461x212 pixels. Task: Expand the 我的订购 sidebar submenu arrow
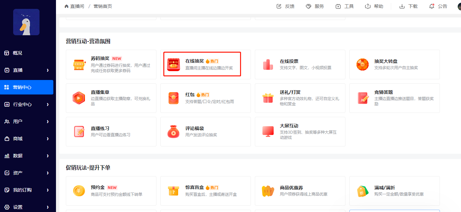[x=48, y=190]
